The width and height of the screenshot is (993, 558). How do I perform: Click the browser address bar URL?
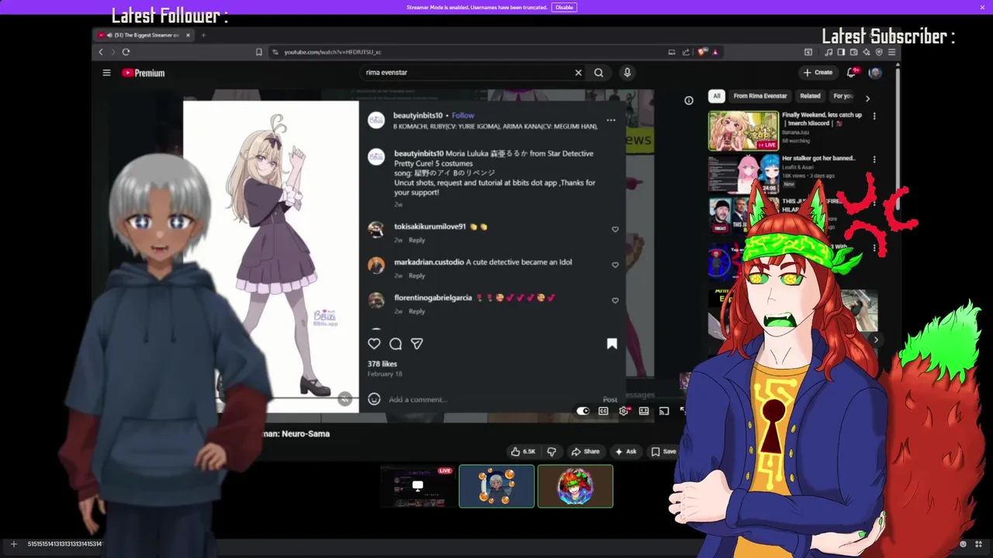333,52
